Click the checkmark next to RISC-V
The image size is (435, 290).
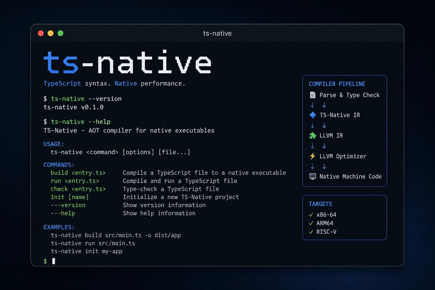(x=311, y=232)
